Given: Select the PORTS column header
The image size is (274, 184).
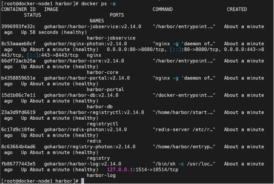Looking at the screenshot, I should pos(117,15).
